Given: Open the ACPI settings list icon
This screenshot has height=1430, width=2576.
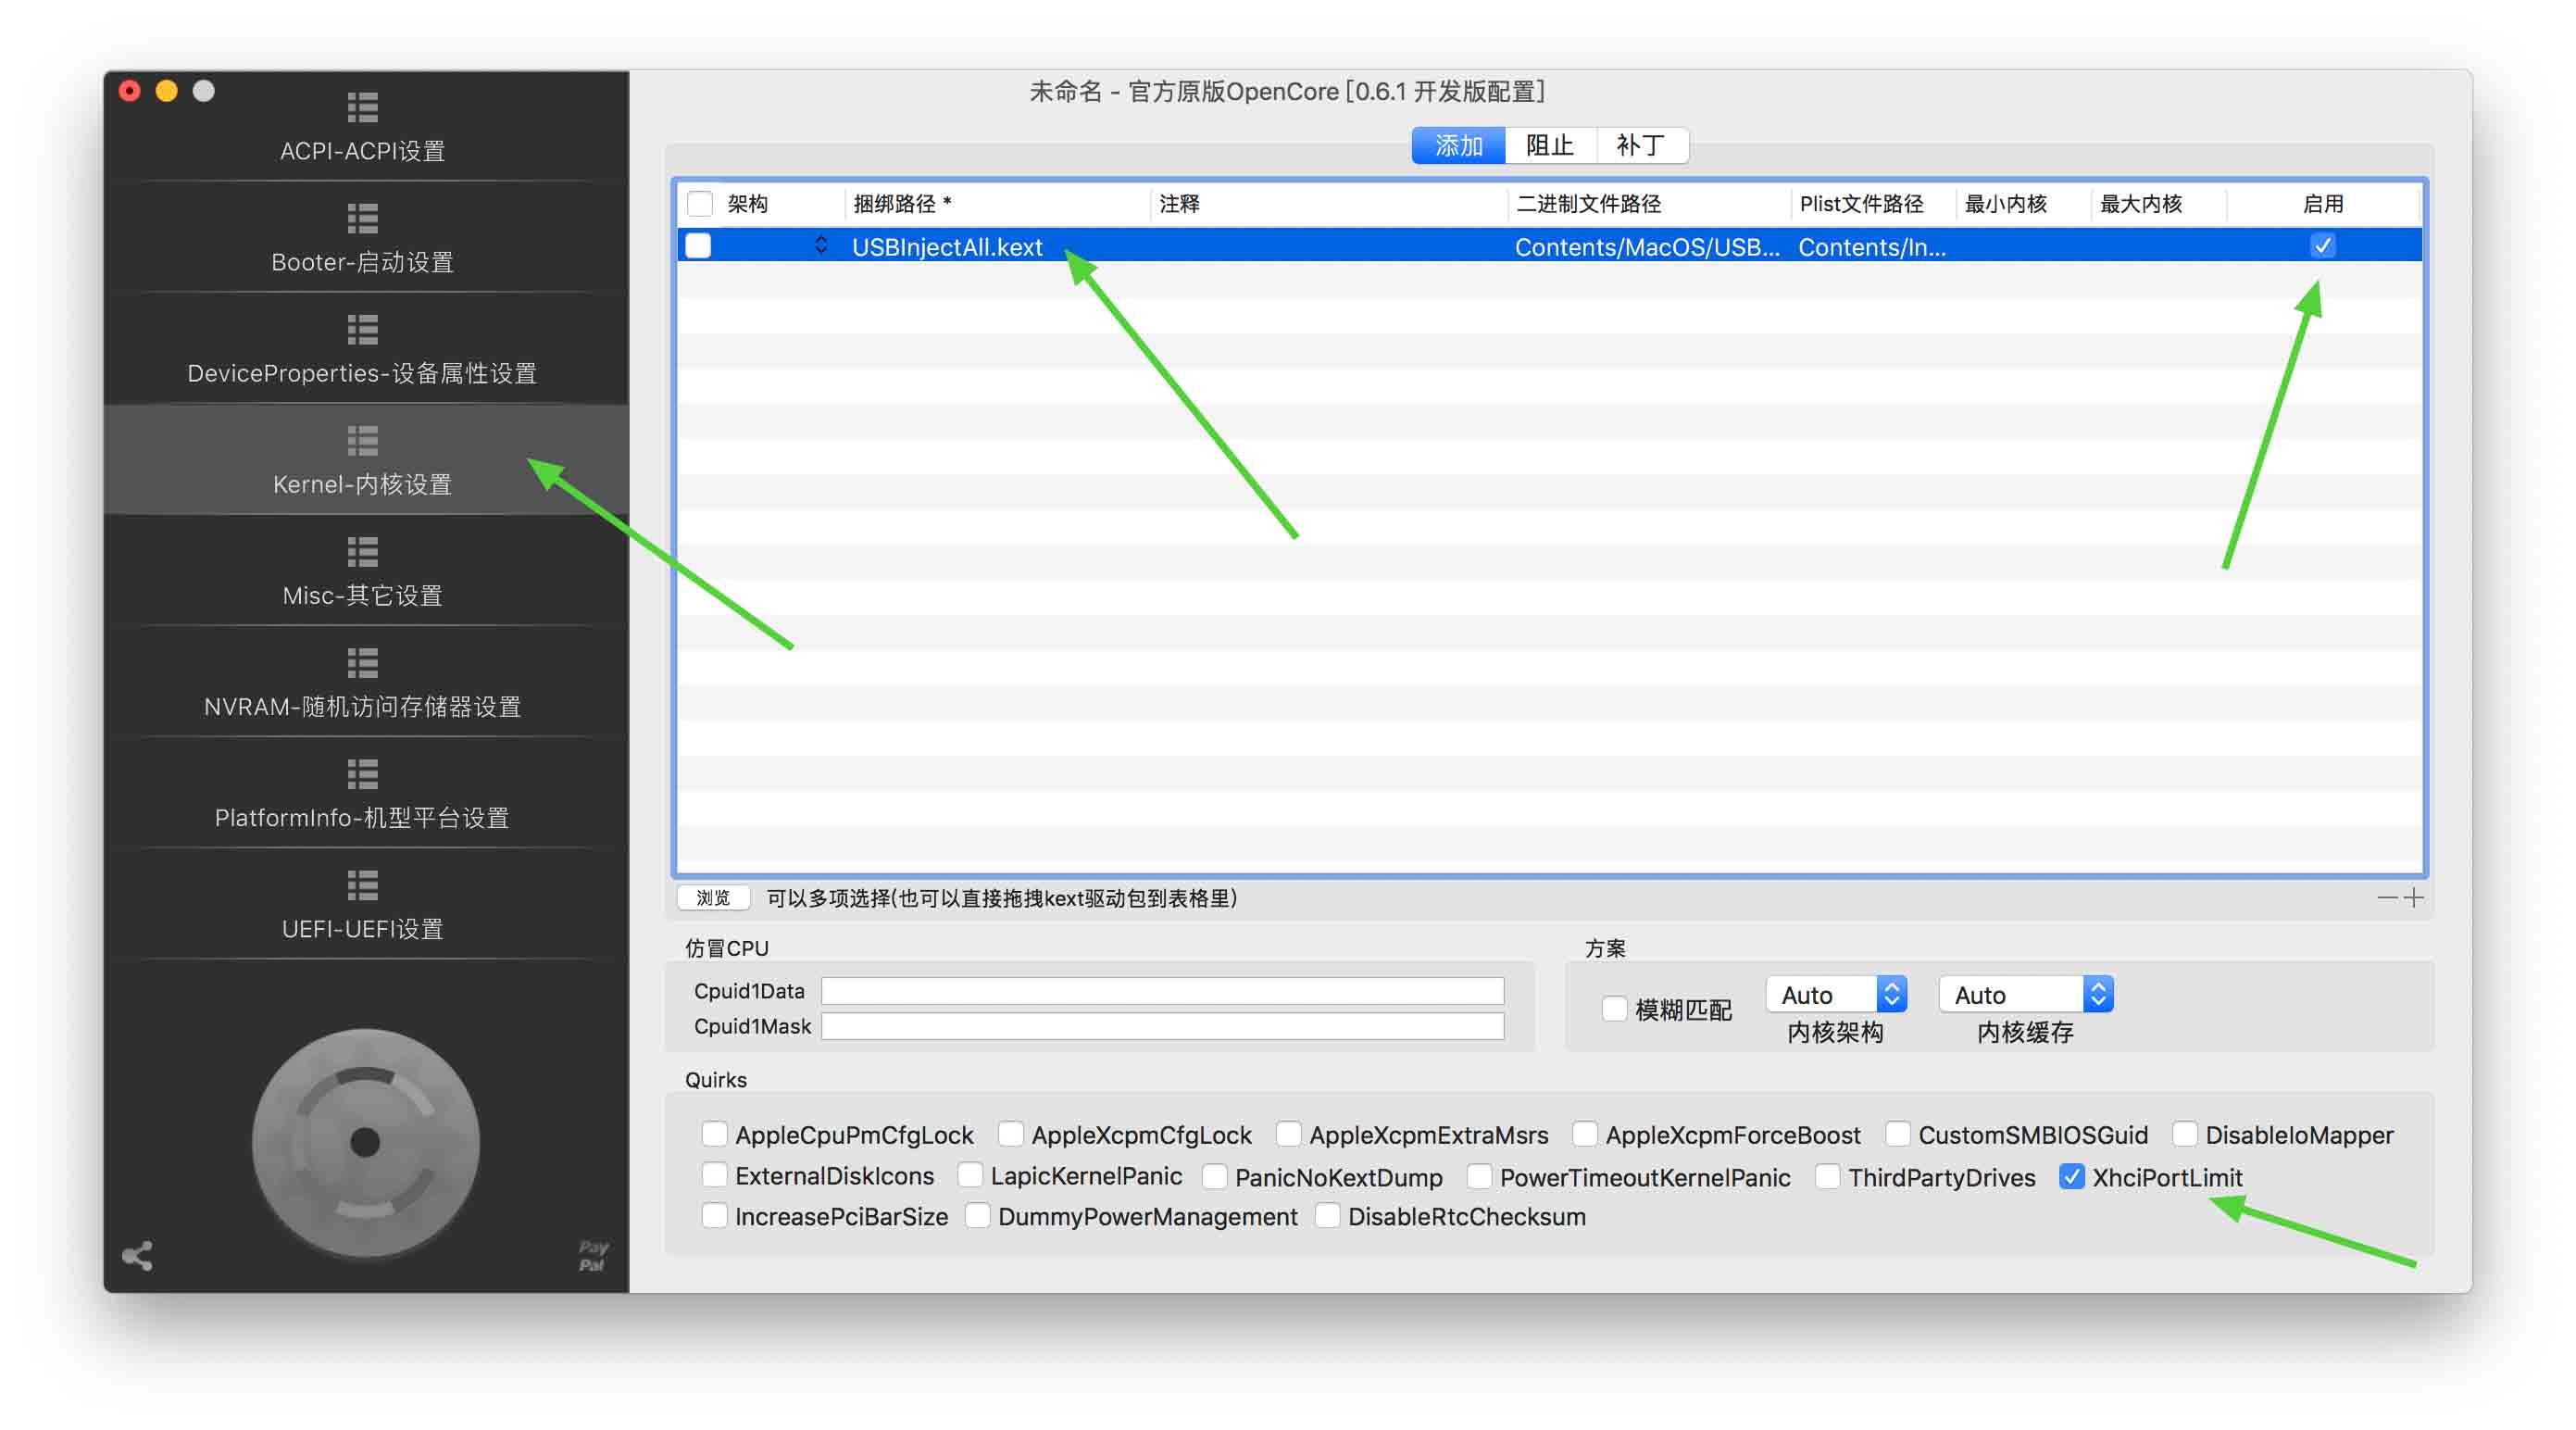Looking at the screenshot, I should 362,107.
